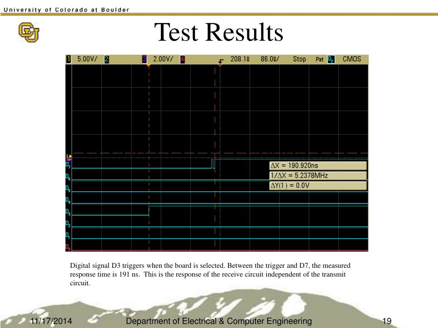Screen dimensions: 438x328
Task: Click the D2 pattern trigger badge
Action: pyautogui.click(x=331, y=59)
